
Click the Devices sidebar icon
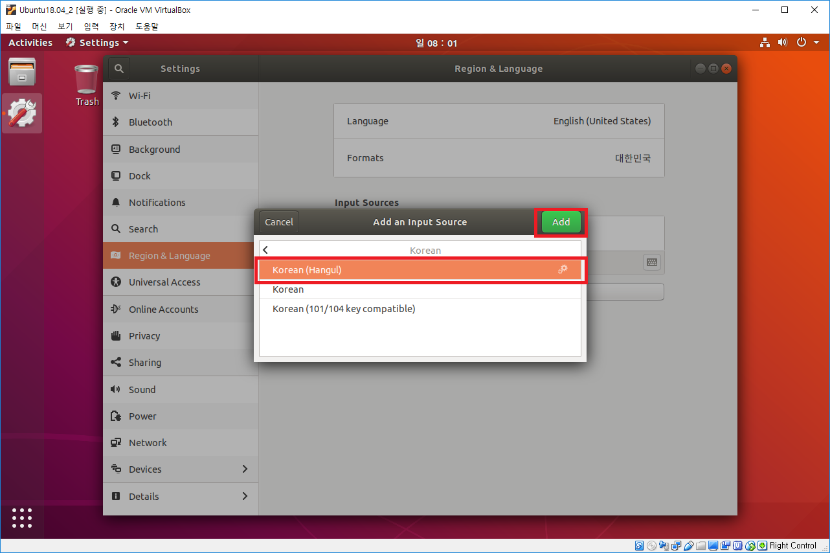[x=116, y=469]
